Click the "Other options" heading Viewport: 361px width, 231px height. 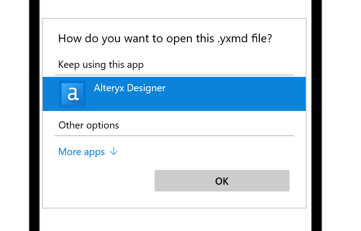click(89, 125)
